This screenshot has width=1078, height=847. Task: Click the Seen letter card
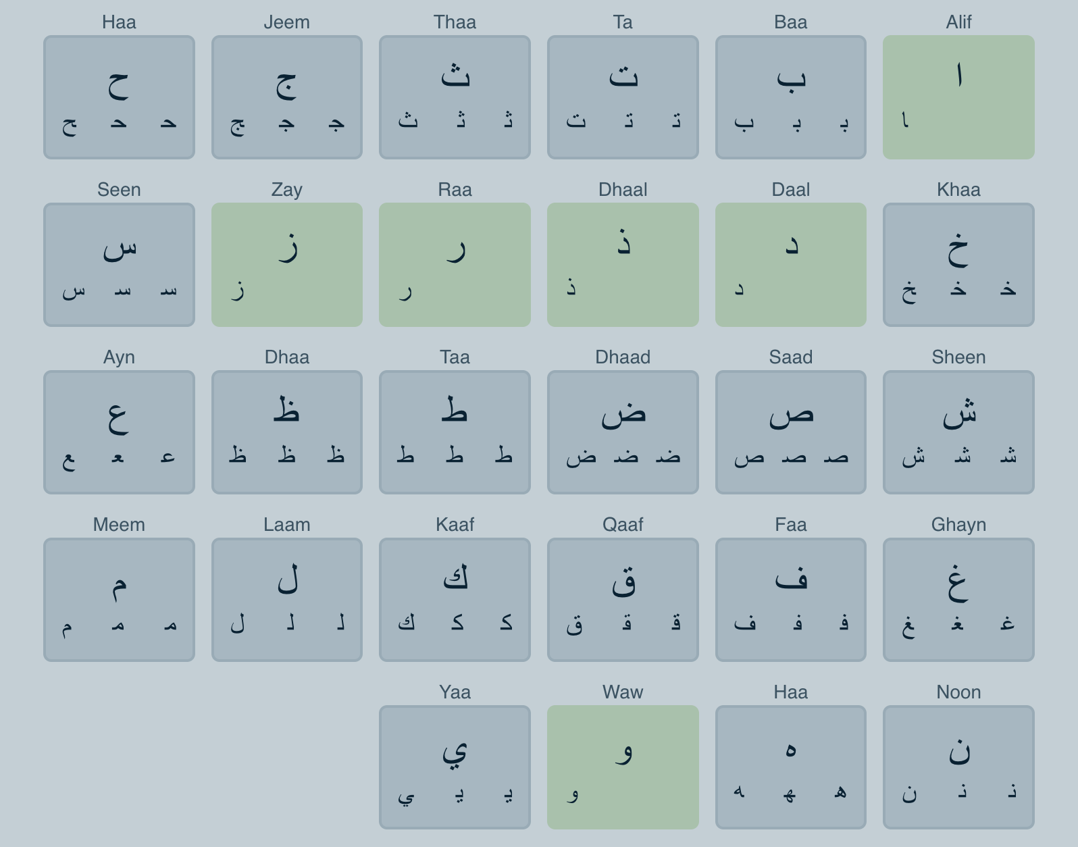pyautogui.click(x=119, y=265)
